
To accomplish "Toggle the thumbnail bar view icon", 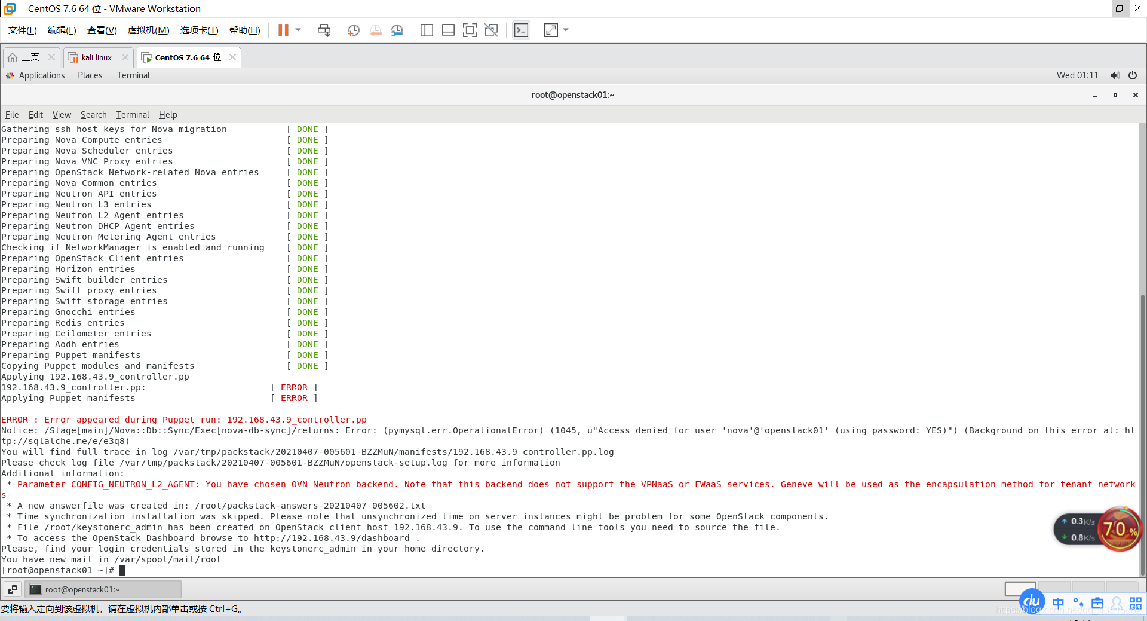I will (x=448, y=30).
